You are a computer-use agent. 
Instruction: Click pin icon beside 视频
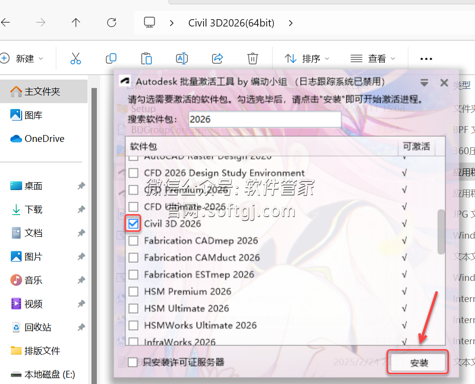point(81,304)
